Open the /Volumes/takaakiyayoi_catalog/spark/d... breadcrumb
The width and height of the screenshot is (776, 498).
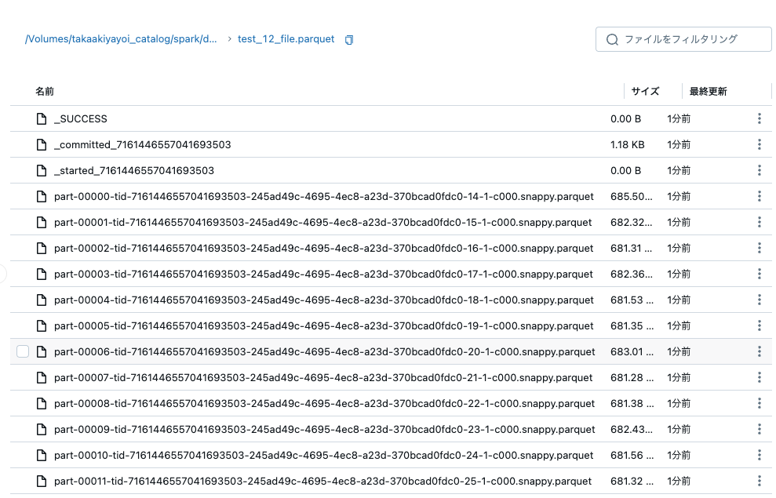(x=121, y=39)
